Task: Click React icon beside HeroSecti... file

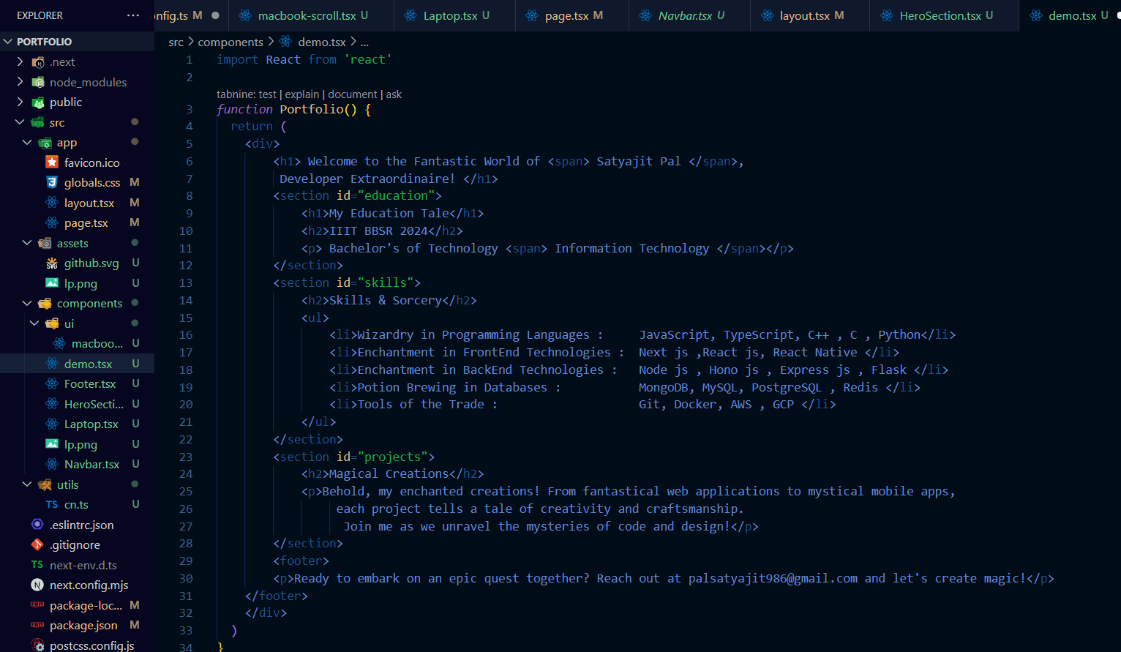Action: [52, 404]
